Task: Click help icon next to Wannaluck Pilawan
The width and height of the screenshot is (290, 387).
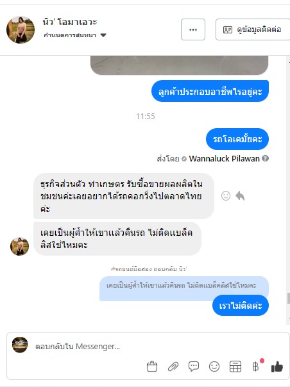Action: [x=265, y=158]
